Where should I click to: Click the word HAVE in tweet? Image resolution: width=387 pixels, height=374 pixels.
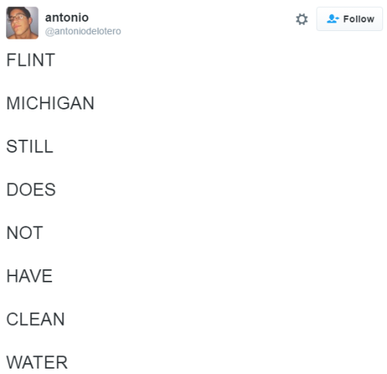click(x=29, y=276)
